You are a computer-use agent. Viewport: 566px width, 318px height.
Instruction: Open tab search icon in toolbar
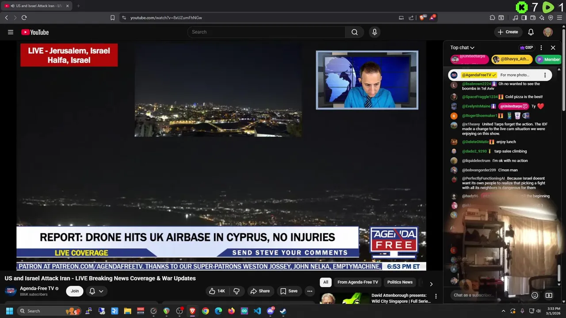pyautogui.click(x=501, y=18)
